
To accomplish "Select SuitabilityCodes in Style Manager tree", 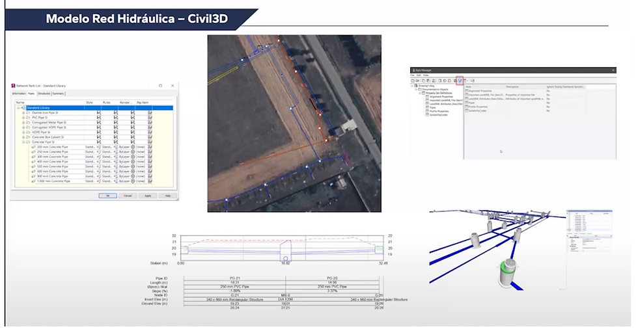I will pyautogui.click(x=439, y=115).
